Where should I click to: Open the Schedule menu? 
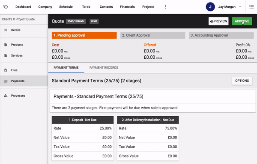click(66, 7)
